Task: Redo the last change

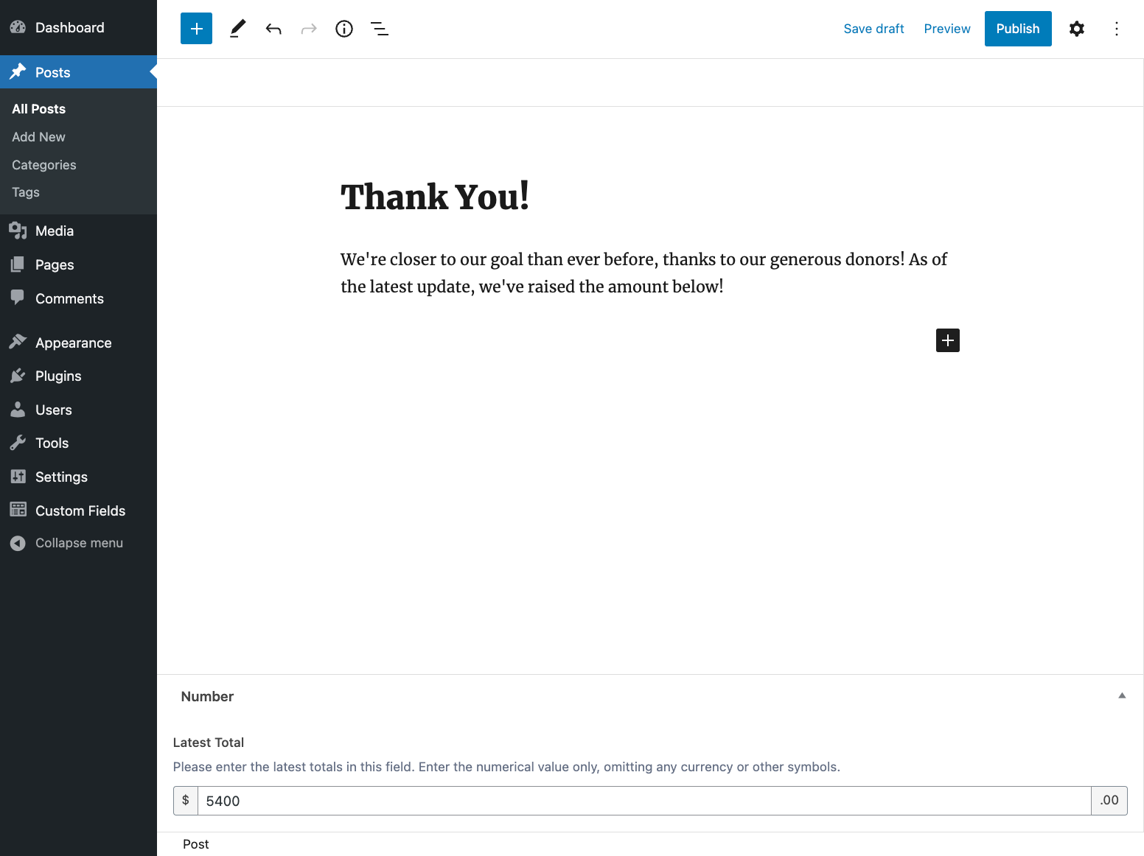Action: pyautogui.click(x=308, y=28)
